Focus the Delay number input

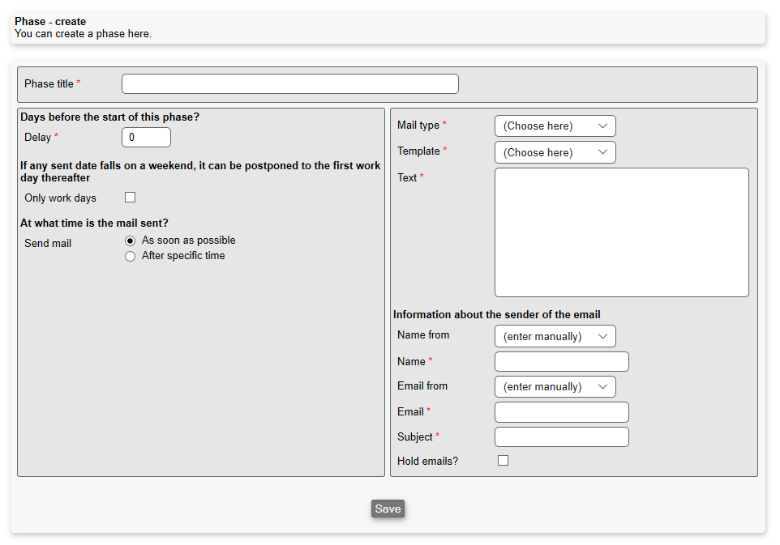146,138
